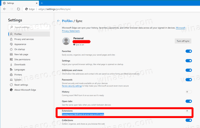The height and width of the screenshot is (128, 200).
Task: Click the Appearance palette icon
Action: [11, 44]
